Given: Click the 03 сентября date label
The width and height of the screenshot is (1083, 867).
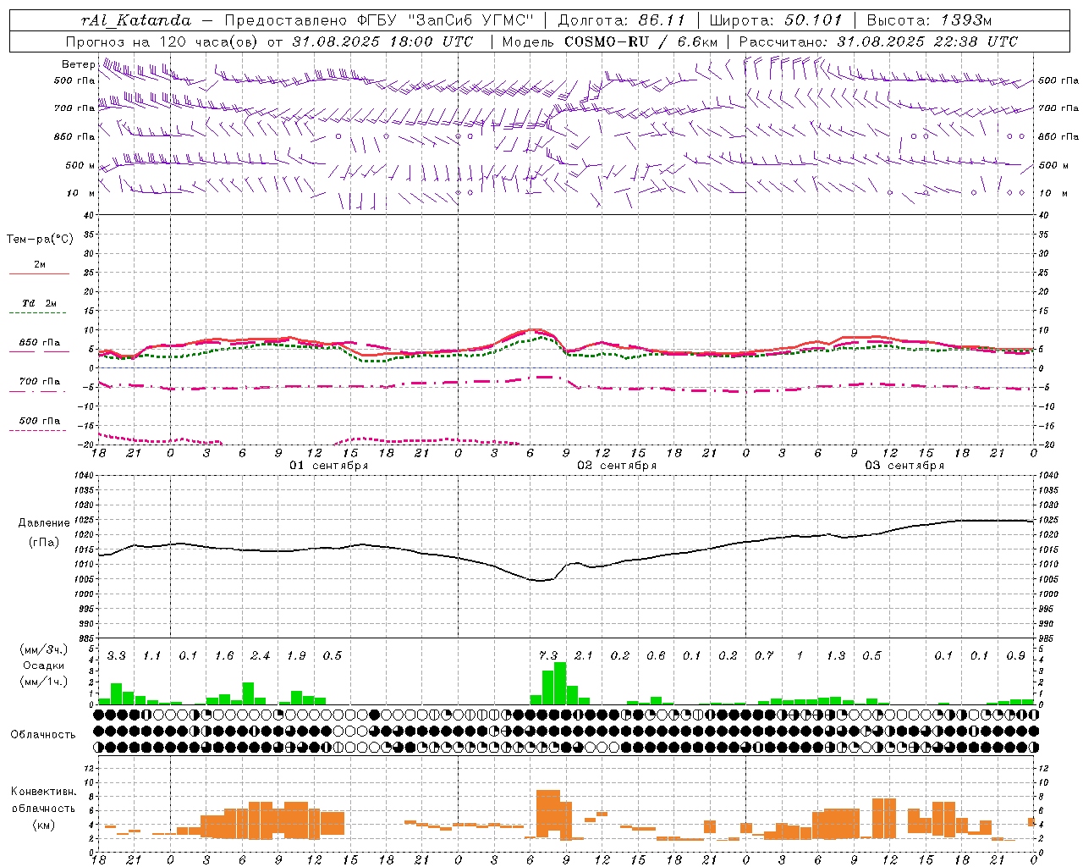Looking at the screenshot, I should [x=904, y=466].
